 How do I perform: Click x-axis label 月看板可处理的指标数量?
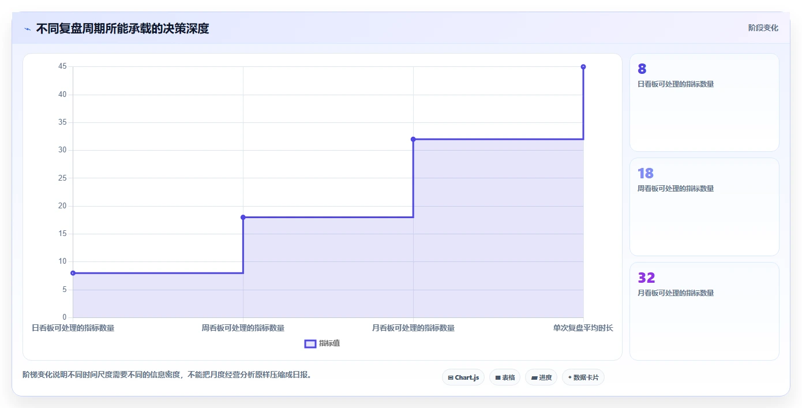click(413, 328)
